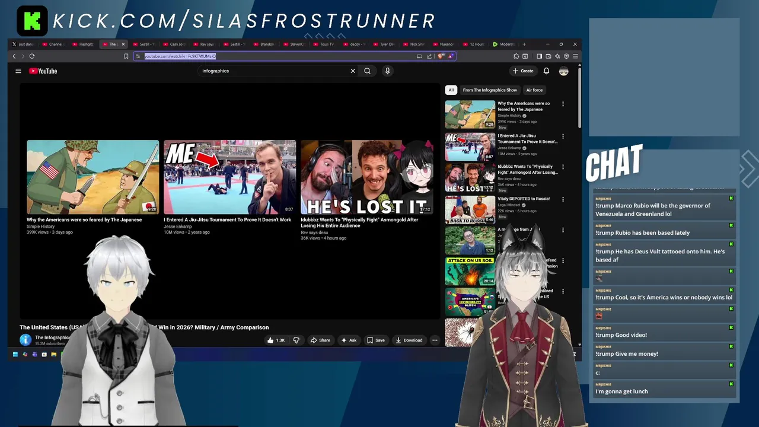Open the YouTube Create button
The height and width of the screenshot is (427, 759).
tap(523, 71)
